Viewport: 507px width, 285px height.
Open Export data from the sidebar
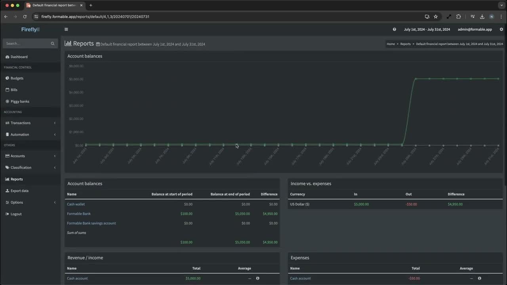coord(19,191)
